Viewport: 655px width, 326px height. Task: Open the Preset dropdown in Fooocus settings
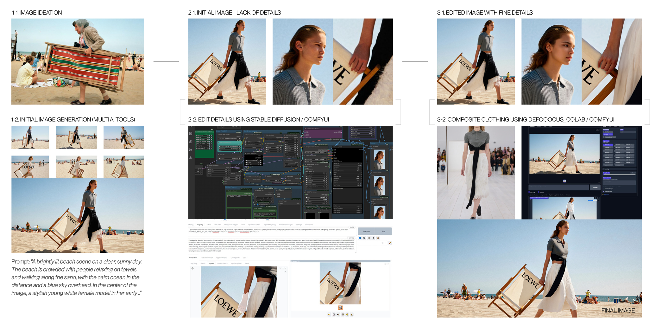coord(628,132)
